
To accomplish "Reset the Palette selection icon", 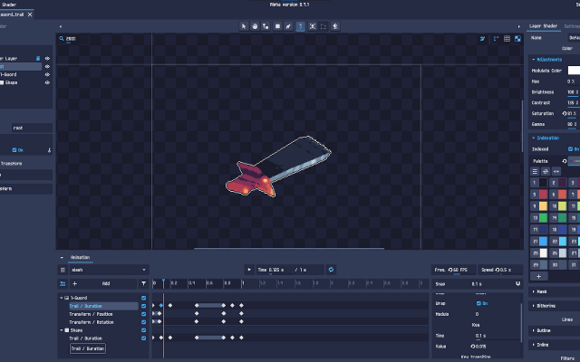I will pyautogui.click(x=565, y=161).
